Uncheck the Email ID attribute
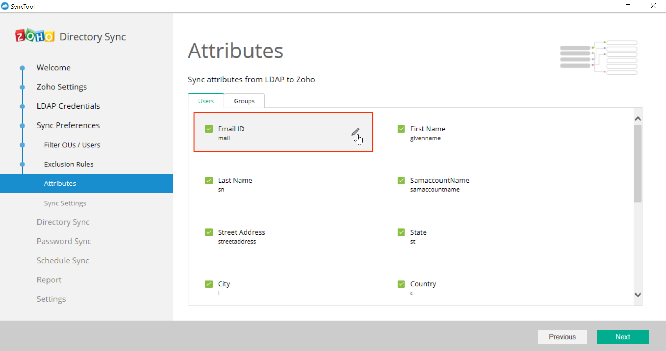 pyautogui.click(x=209, y=129)
